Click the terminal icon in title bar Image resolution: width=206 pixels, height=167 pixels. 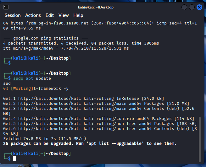pos(6,7)
